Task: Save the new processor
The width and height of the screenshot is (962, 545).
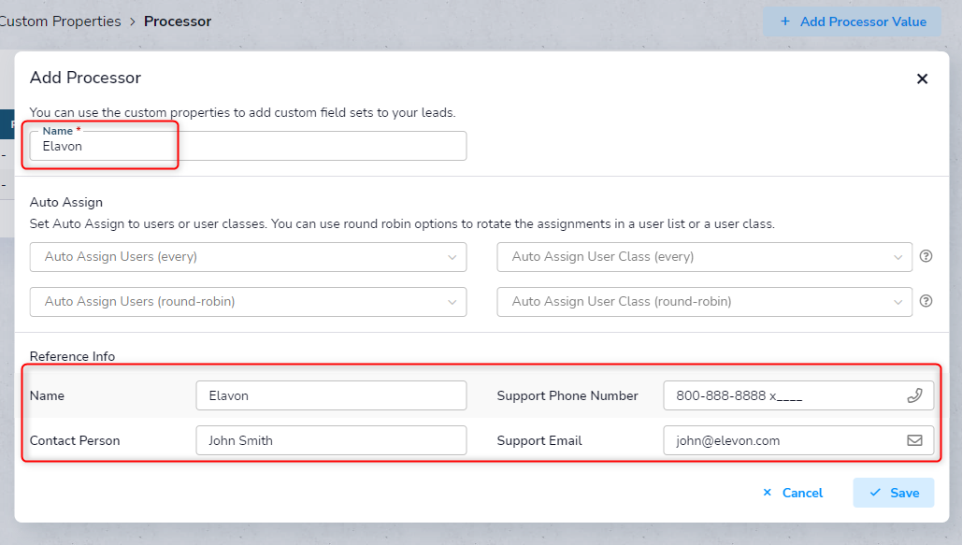Action: [x=894, y=493]
